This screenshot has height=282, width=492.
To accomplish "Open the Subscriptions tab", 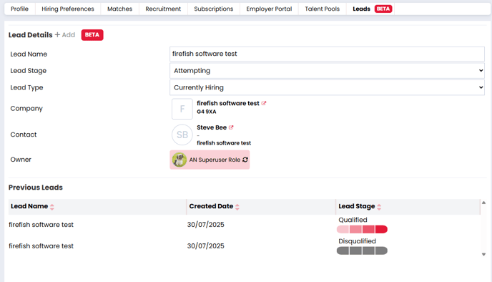I will click(x=213, y=9).
